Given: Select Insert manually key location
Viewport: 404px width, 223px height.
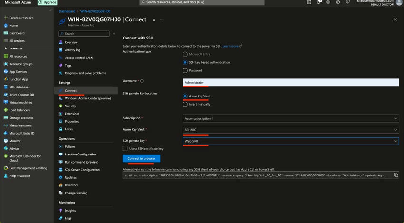Looking at the screenshot, I should [185, 104].
